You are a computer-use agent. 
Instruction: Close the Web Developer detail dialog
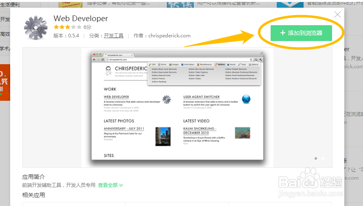coord(337,14)
